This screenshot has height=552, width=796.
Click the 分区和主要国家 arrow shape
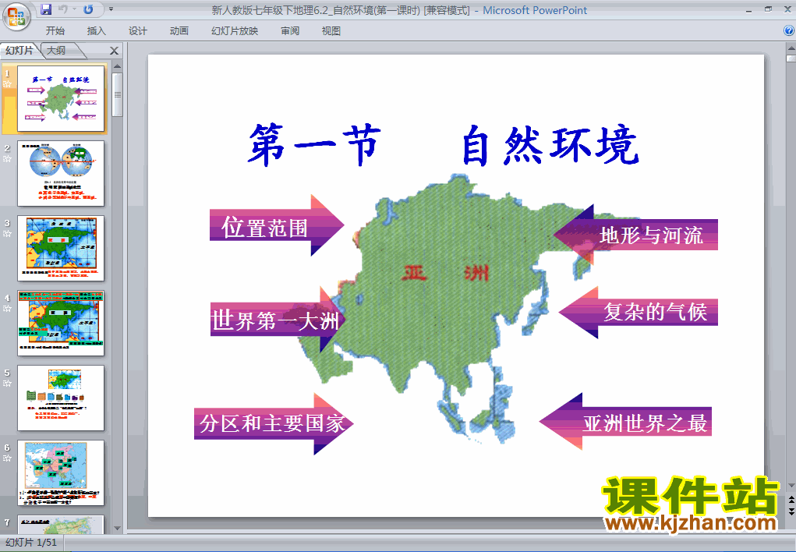pyautogui.click(x=274, y=424)
